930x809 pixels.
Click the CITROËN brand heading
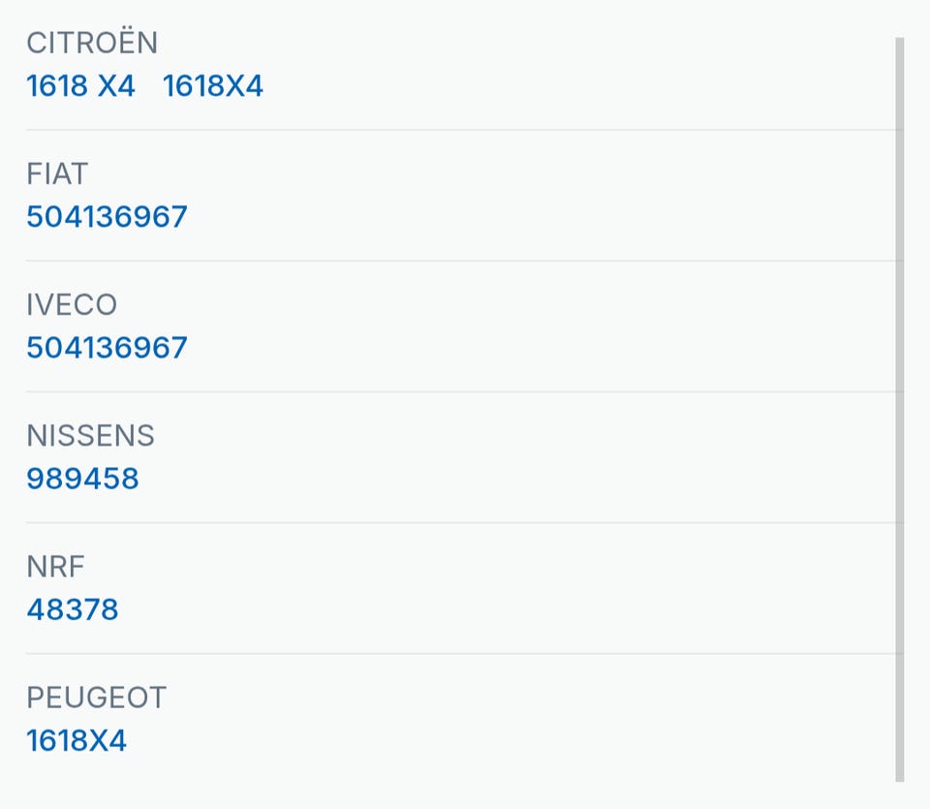92,43
